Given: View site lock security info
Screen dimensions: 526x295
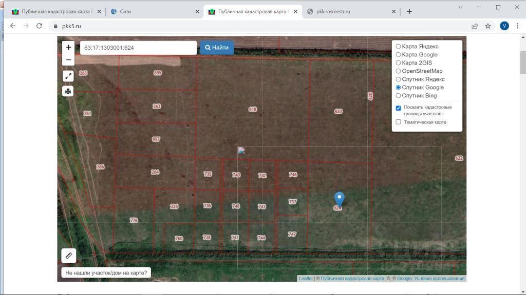Looking at the screenshot, I should tap(55, 26).
